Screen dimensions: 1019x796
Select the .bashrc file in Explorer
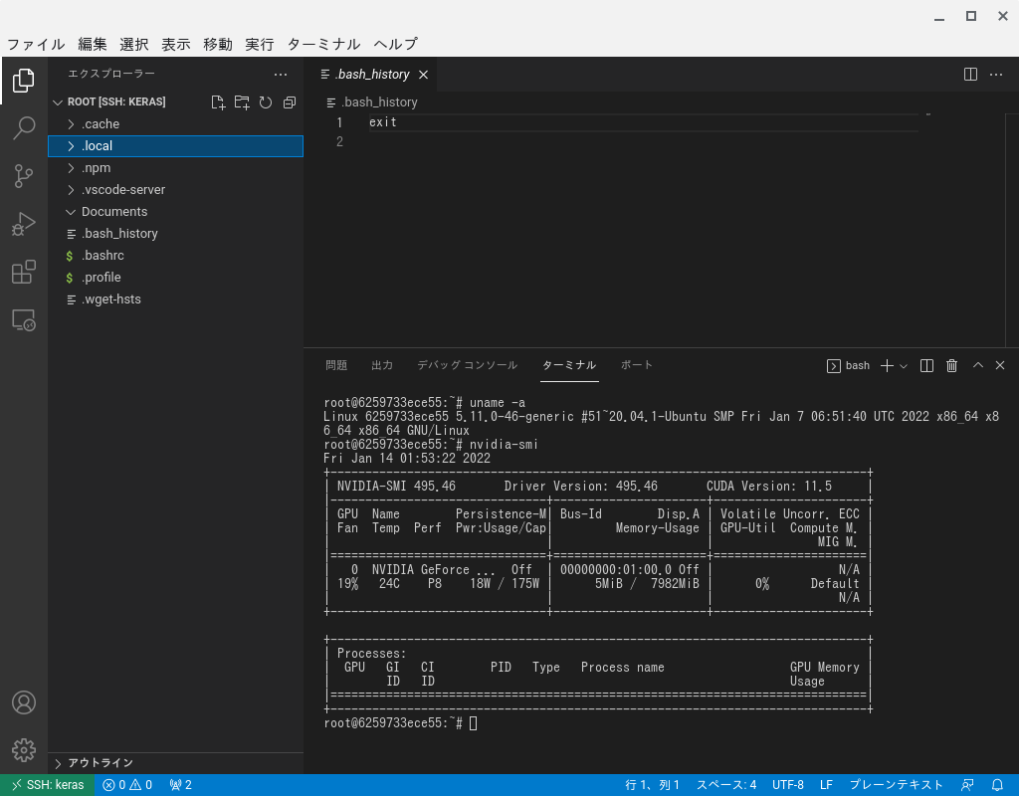(102, 255)
